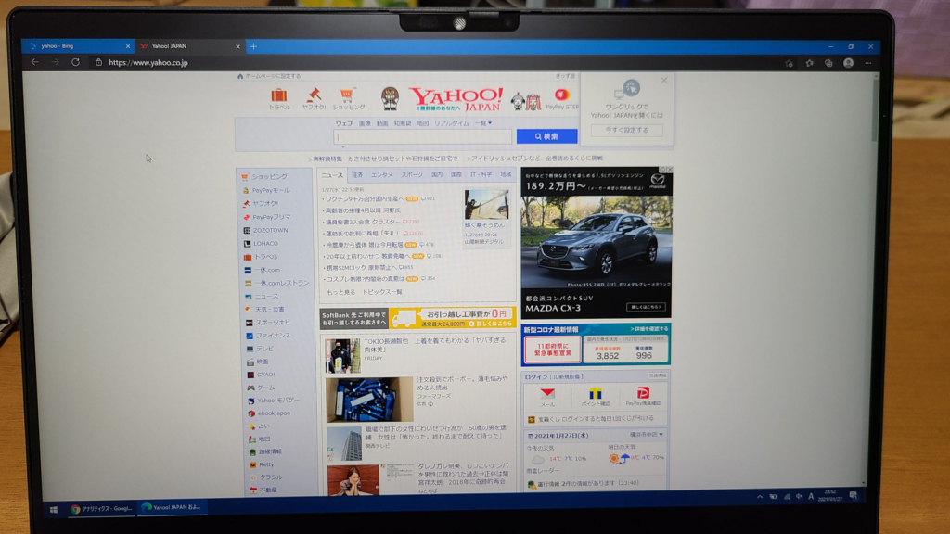Select the リアルタイム search category
The height and width of the screenshot is (534, 950).
[452, 123]
